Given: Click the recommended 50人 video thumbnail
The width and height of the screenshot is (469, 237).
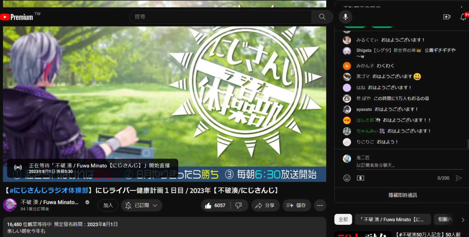Looking at the screenshot, I should tap(363, 234).
